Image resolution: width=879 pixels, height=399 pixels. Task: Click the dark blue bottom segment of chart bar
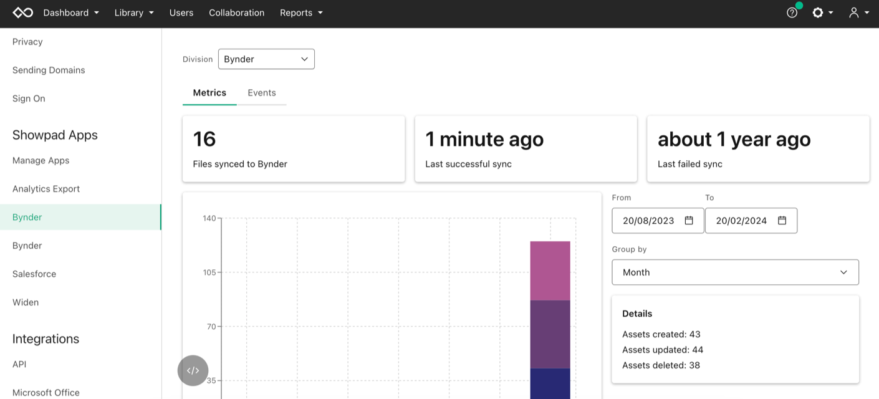pos(550,383)
